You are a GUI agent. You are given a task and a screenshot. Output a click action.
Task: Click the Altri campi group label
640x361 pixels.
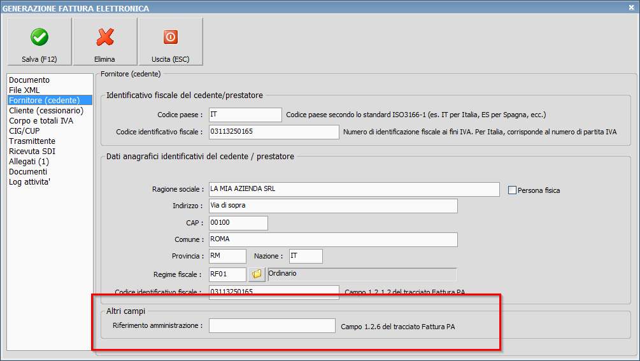pos(125,311)
